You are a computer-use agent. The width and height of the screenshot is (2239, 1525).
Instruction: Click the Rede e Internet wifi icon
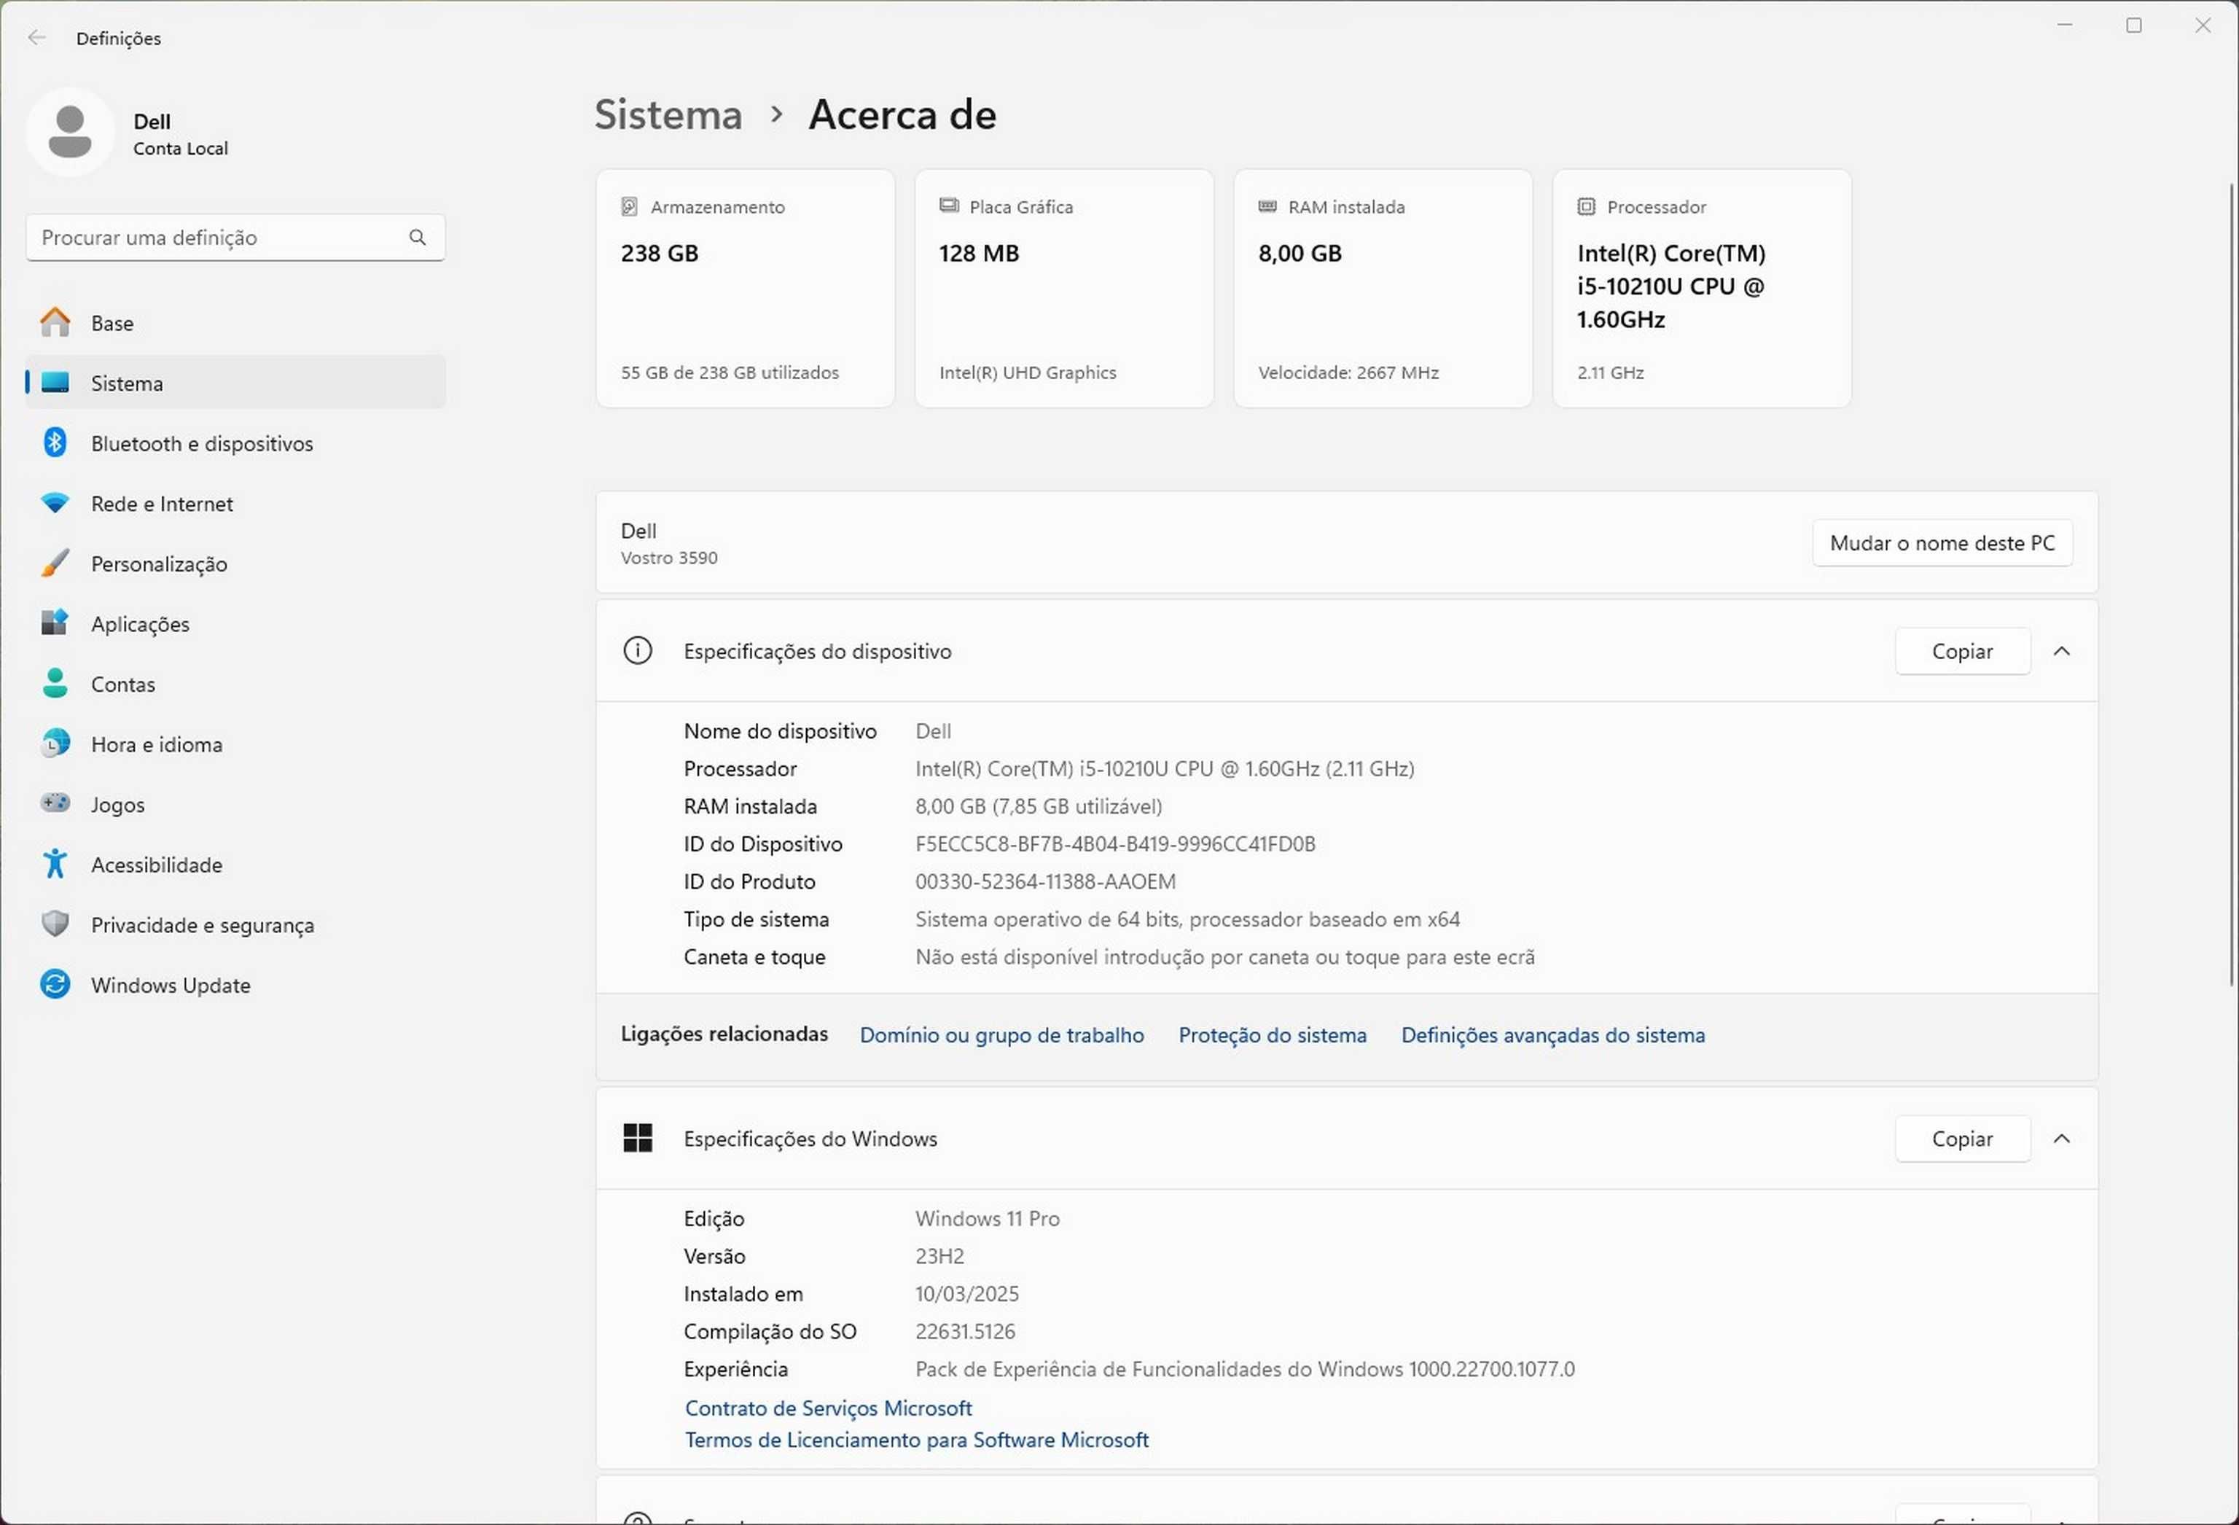click(x=55, y=503)
